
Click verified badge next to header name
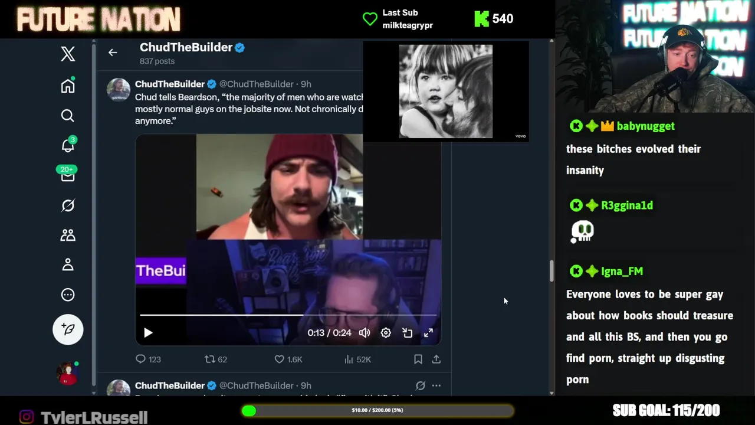240,48
